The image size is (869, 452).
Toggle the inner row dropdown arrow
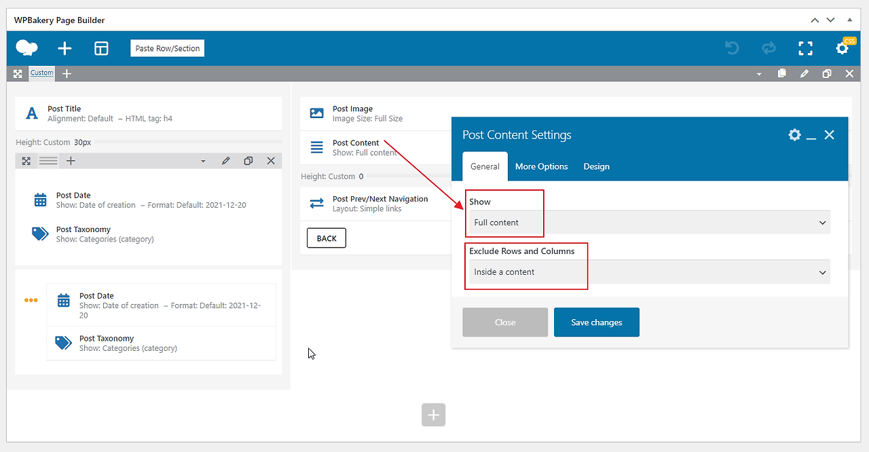click(203, 162)
